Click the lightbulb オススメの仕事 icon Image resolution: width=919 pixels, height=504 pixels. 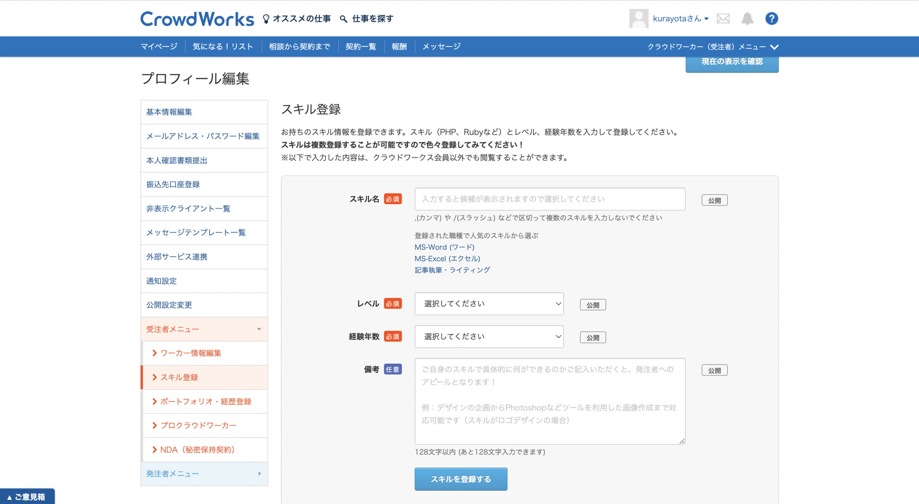[x=266, y=19]
